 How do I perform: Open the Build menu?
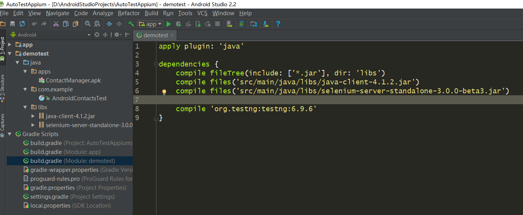[x=151, y=13]
